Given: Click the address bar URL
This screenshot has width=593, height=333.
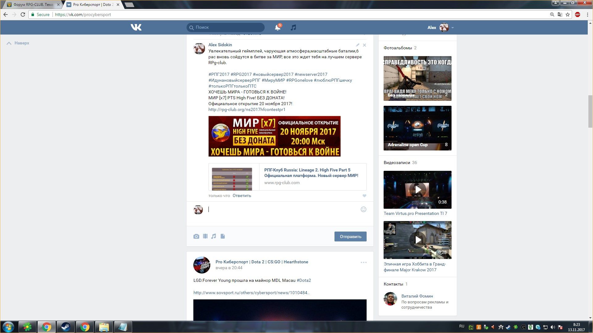Looking at the screenshot, I should point(83,14).
